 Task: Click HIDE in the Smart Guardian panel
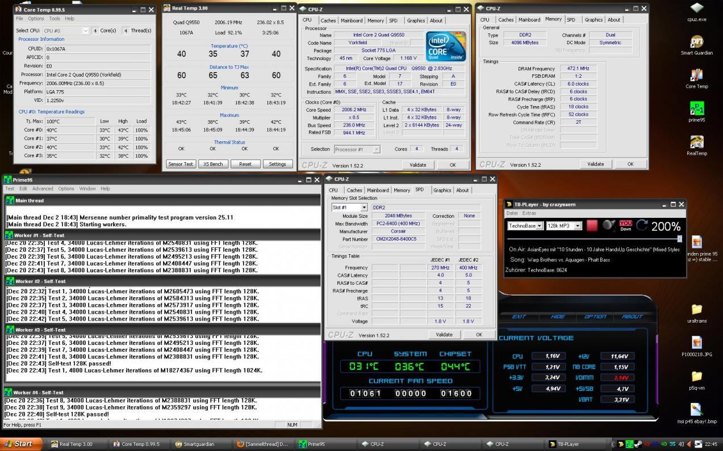(x=558, y=317)
